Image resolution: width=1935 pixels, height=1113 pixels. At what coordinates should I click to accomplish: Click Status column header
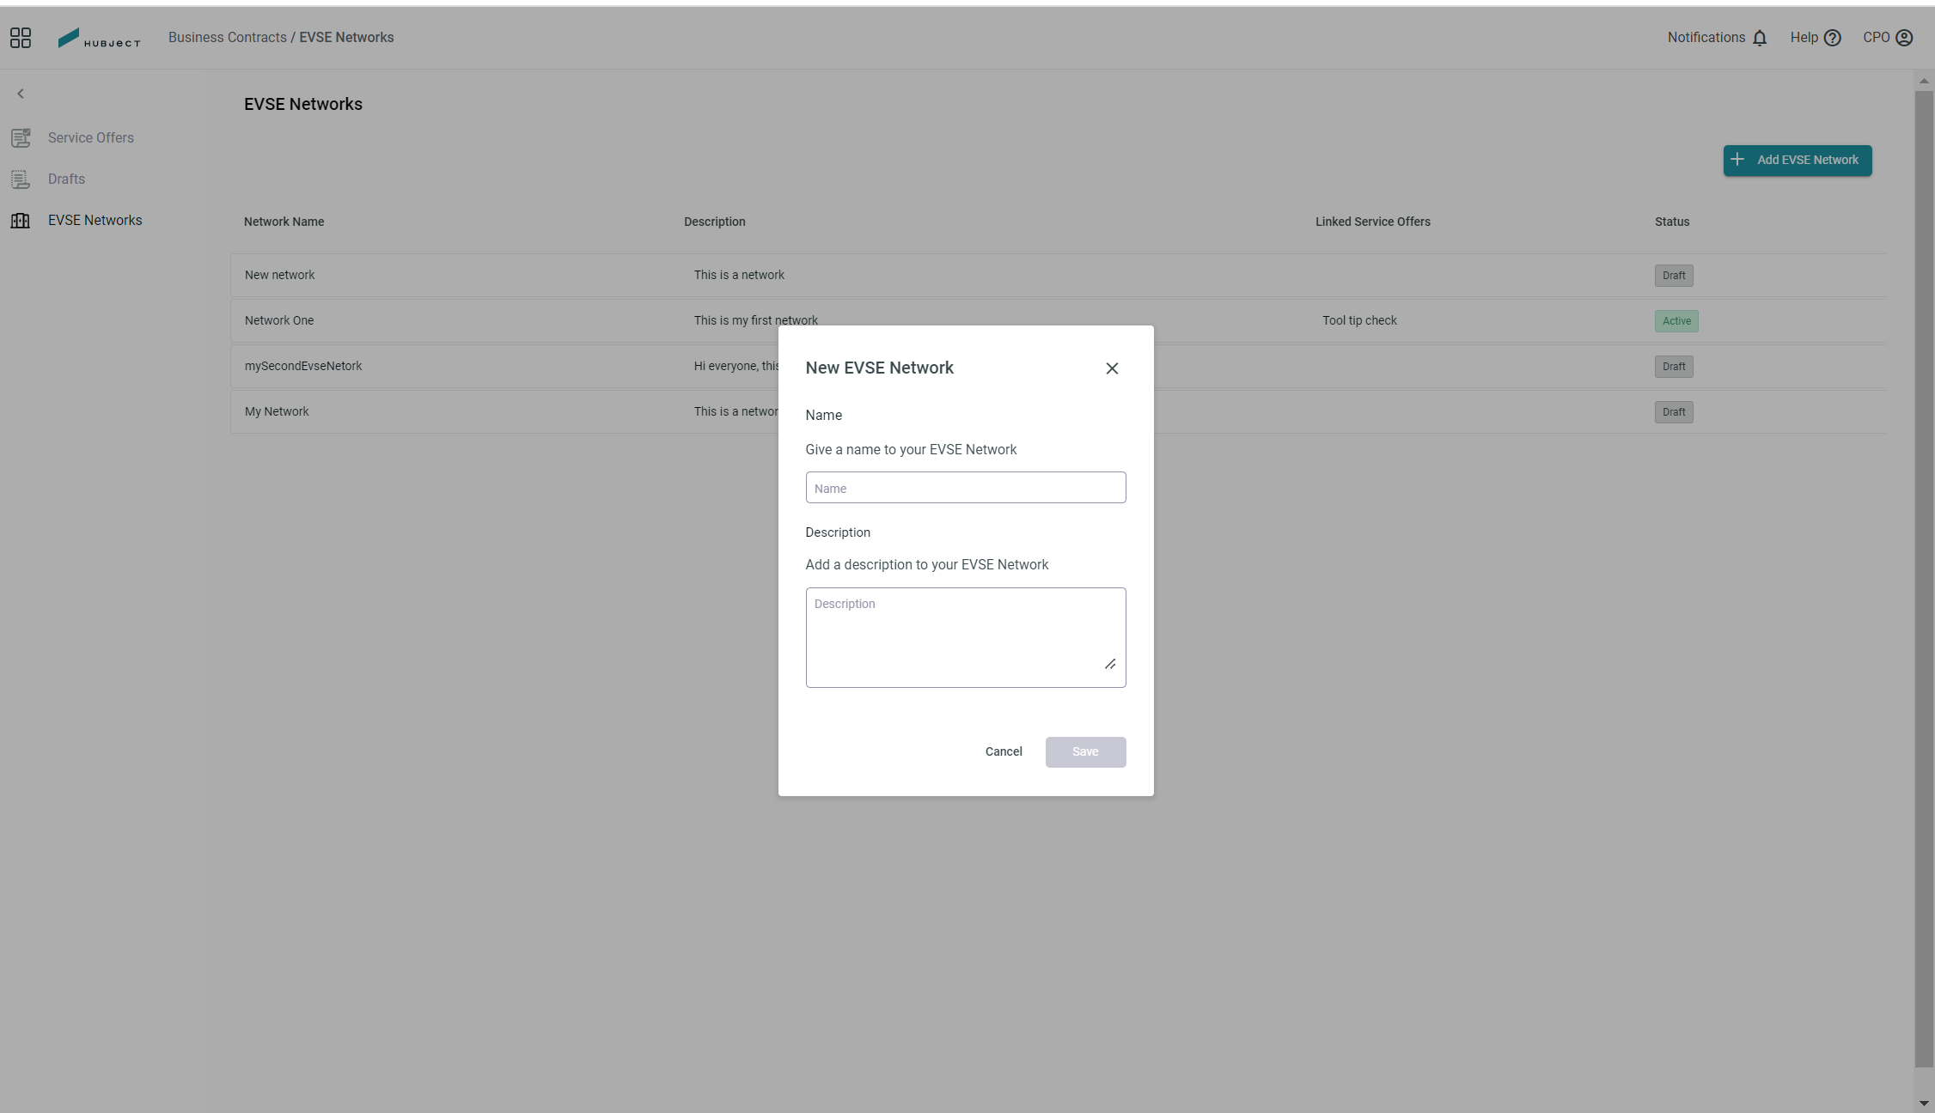click(x=1672, y=222)
